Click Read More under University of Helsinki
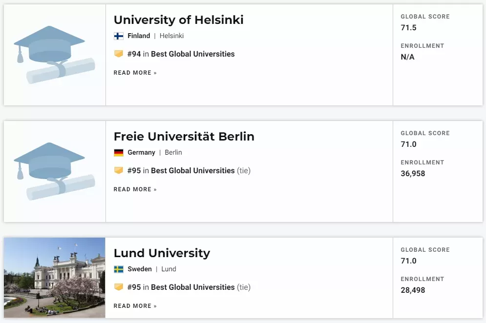This screenshot has height=323, width=486. tap(135, 73)
